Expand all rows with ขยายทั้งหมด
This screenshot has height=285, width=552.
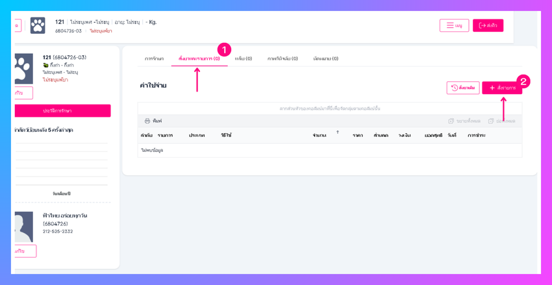(x=464, y=121)
